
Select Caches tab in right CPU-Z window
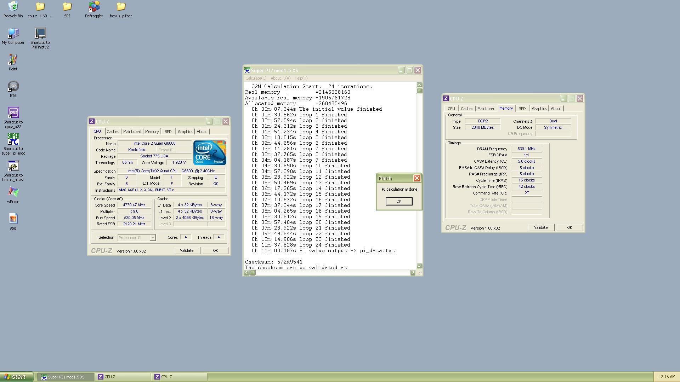pos(467,109)
